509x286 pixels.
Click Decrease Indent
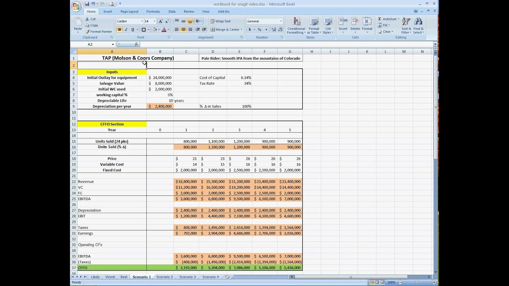(198, 29)
